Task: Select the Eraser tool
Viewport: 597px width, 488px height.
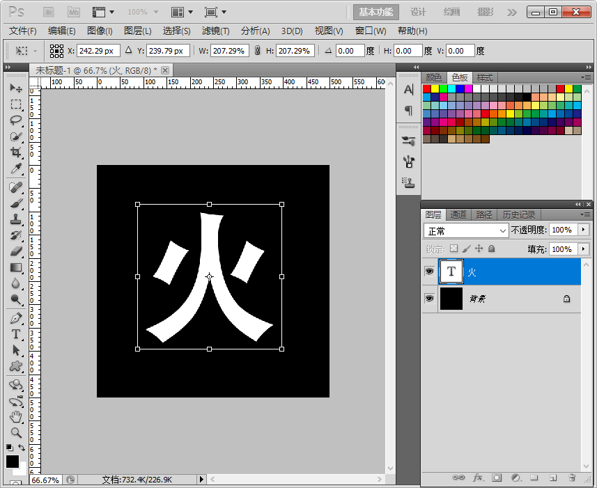Action: tap(15, 251)
